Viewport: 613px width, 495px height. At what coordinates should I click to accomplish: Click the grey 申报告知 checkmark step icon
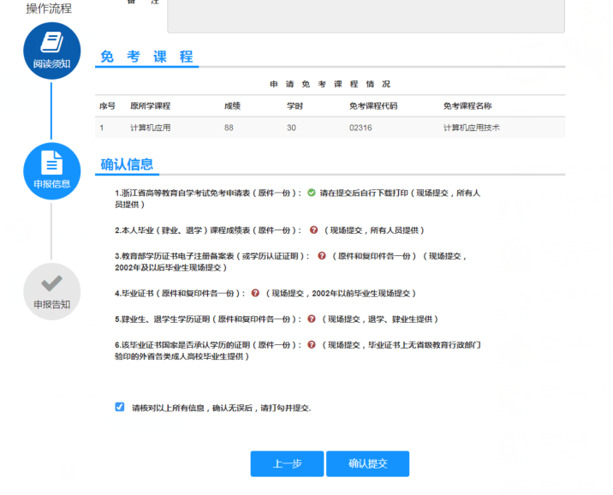click(x=51, y=291)
